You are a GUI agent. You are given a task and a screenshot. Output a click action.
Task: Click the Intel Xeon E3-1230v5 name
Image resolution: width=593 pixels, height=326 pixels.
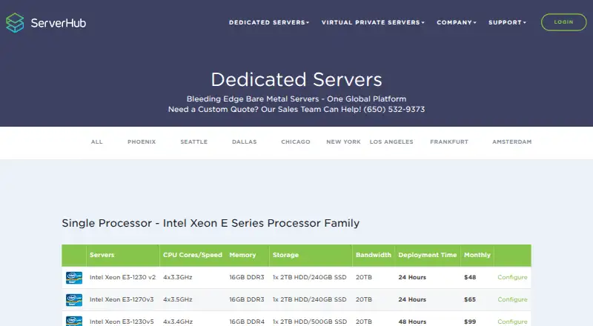122,322
